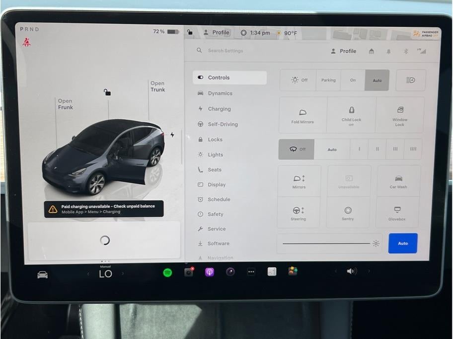Tap the volume speaker icon
Viewport: 453px width, 339px height.
[351, 271]
